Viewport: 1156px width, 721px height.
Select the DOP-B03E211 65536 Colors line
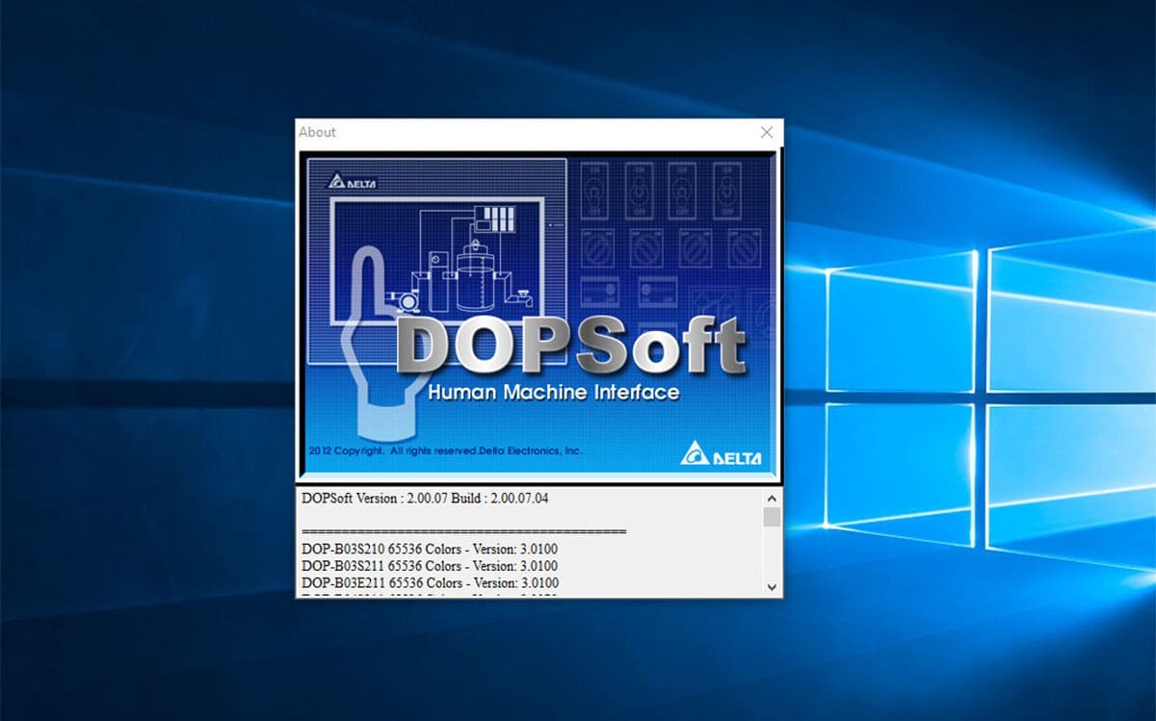pyautogui.click(x=429, y=583)
